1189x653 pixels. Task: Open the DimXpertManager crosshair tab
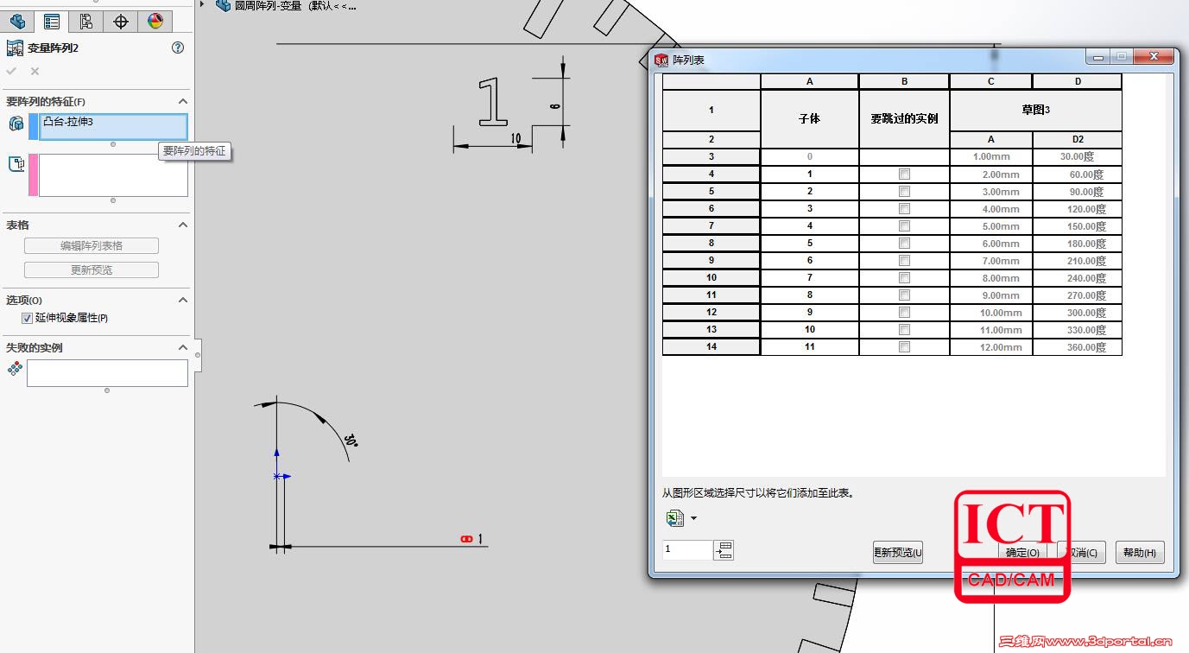121,22
